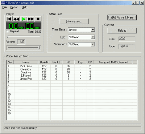The height and width of the screenshot is (134, 145).
Task: Click BankM value 122 in E.Piano1 row
Action: pos(44,76)
